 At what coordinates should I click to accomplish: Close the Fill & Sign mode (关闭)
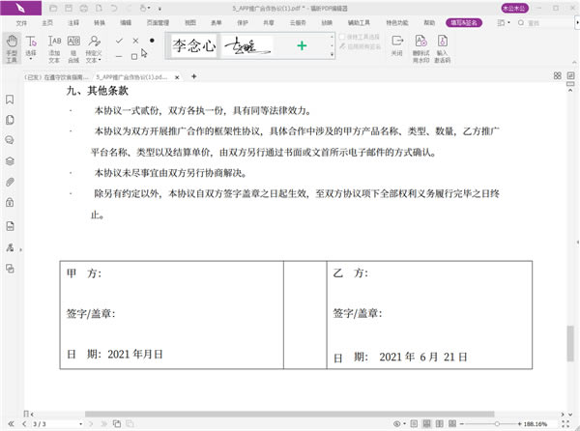[x=397, y=45]
